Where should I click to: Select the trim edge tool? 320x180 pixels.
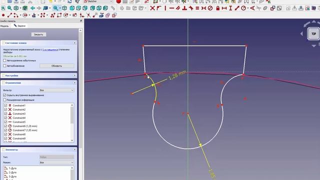click(x=88, y=15)
